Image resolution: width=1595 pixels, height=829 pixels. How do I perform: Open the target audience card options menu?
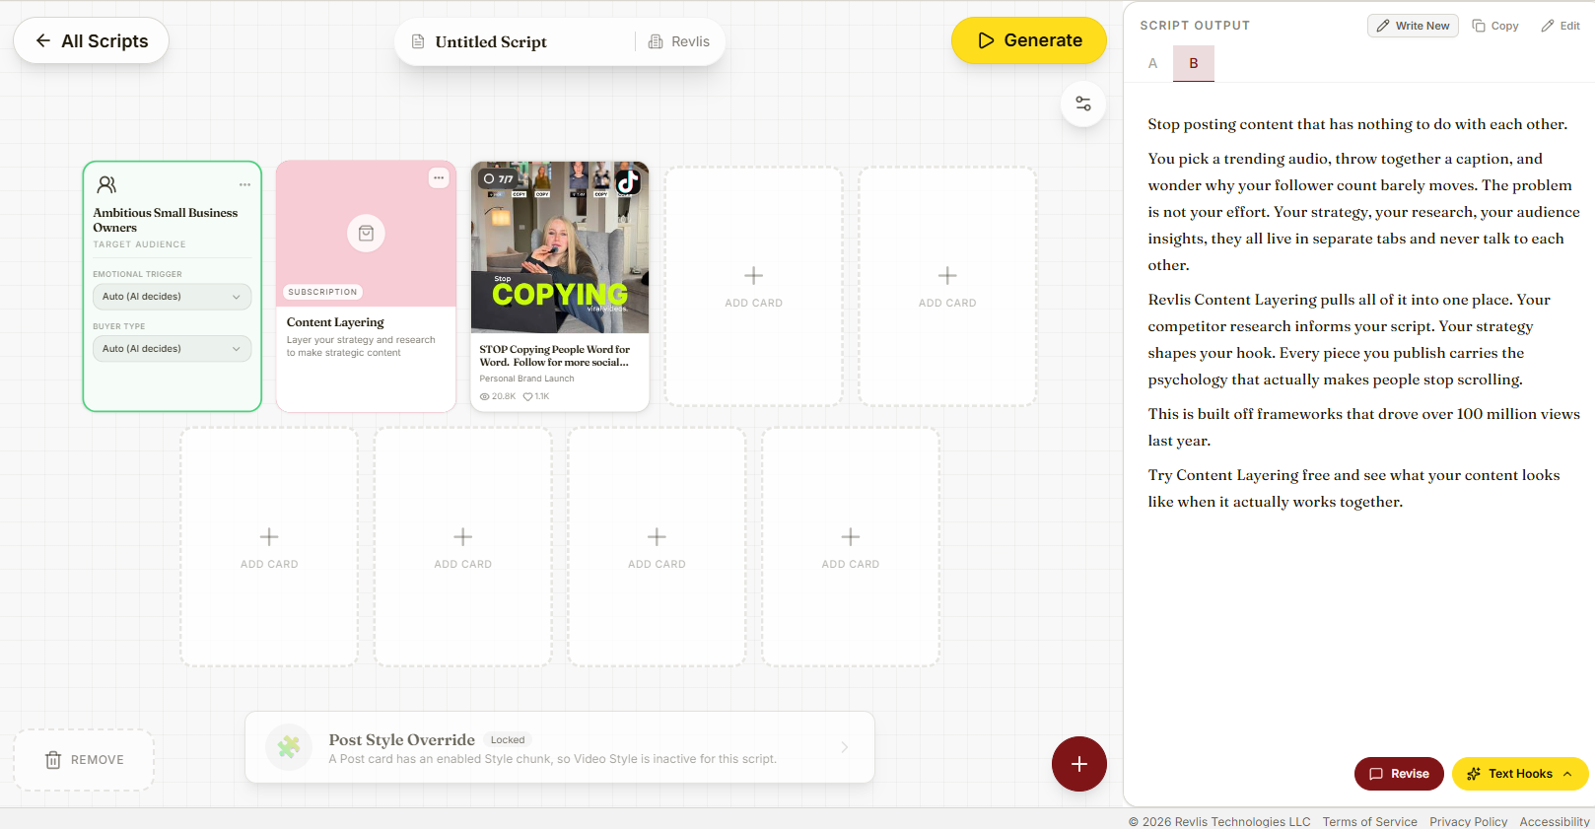(244, 184)
